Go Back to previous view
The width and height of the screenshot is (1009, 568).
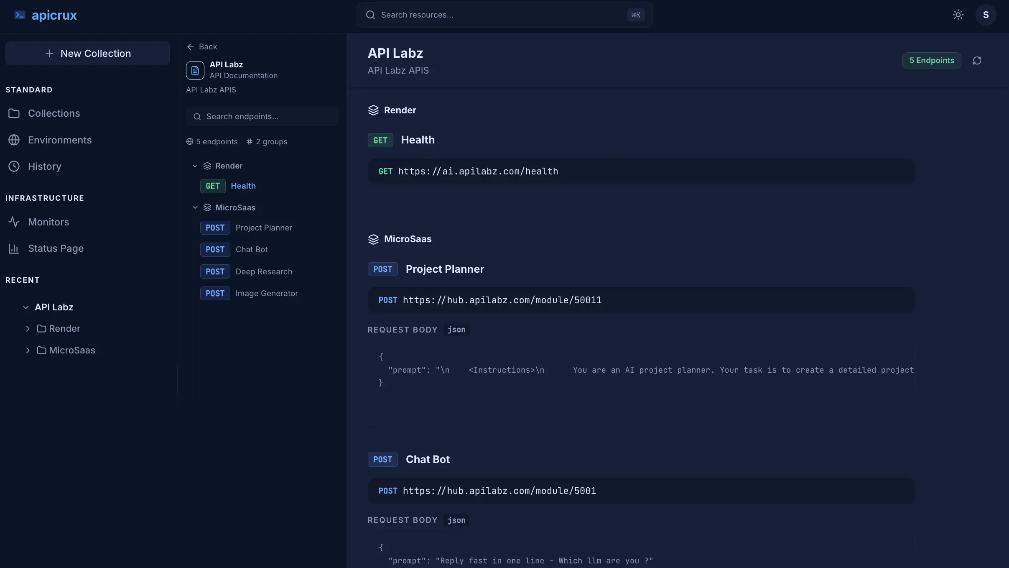coord(202,47)
